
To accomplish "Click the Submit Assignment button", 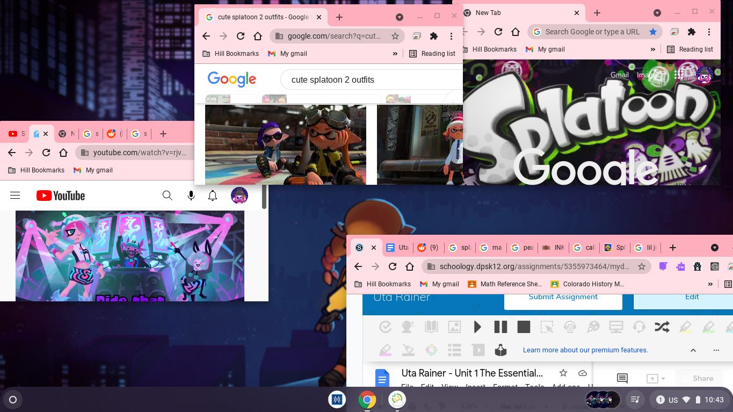I will tap(563, 297).
